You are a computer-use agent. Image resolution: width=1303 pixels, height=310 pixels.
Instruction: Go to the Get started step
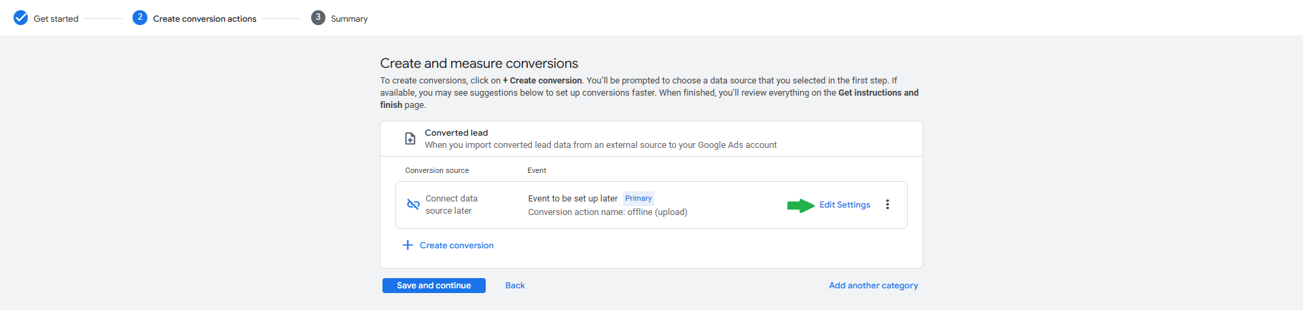click(56, 19)
